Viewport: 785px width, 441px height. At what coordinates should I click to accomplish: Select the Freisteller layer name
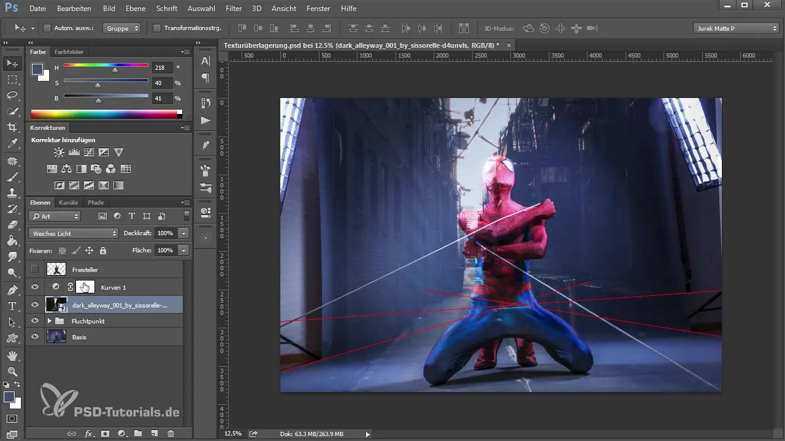pos(85,269)
